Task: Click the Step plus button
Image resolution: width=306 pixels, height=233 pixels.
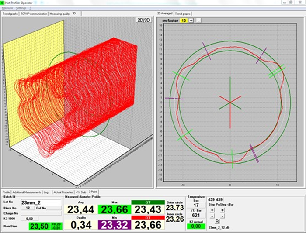Action: click(211, 210)
